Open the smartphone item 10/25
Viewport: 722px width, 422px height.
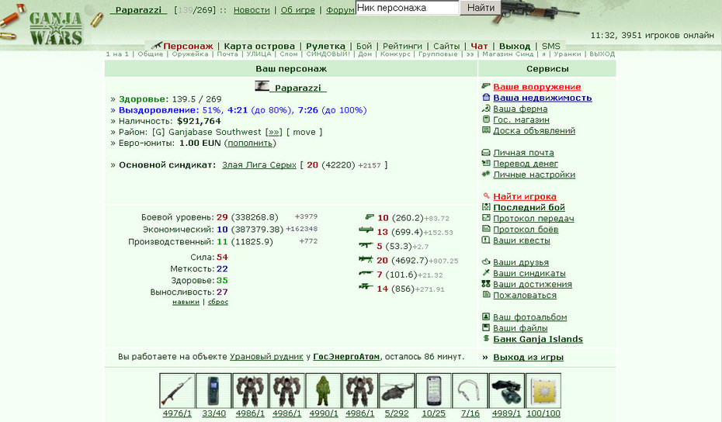(433, 390)
